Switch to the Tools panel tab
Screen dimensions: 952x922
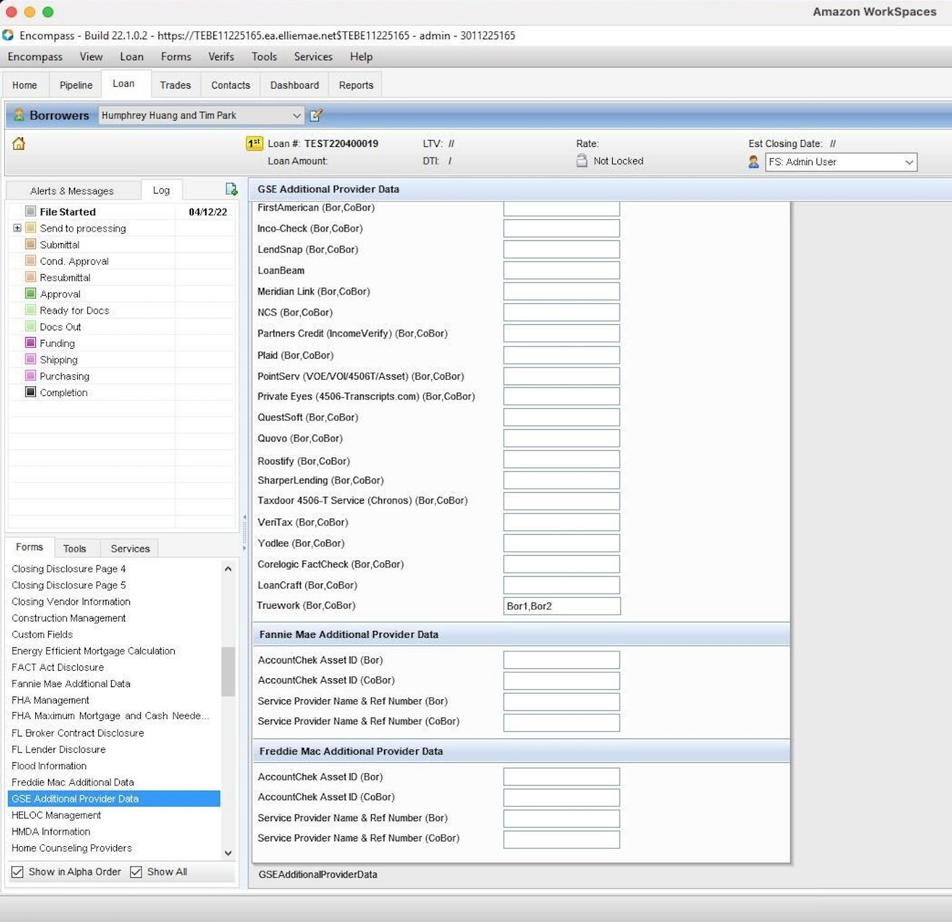74,548
